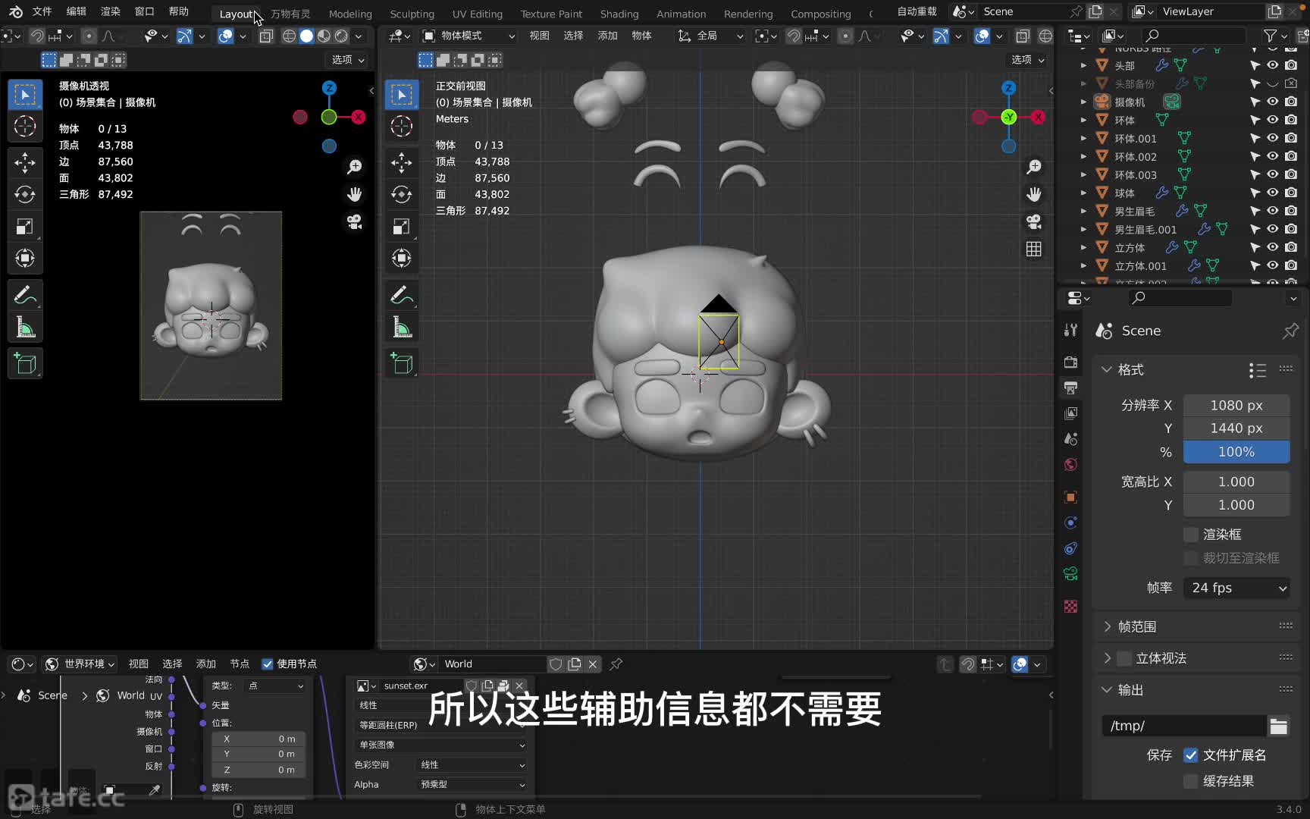Screen dimensions: 1310x819
Task: Expand the 帧范围 panel
Action: click(x=1108, y=626)
